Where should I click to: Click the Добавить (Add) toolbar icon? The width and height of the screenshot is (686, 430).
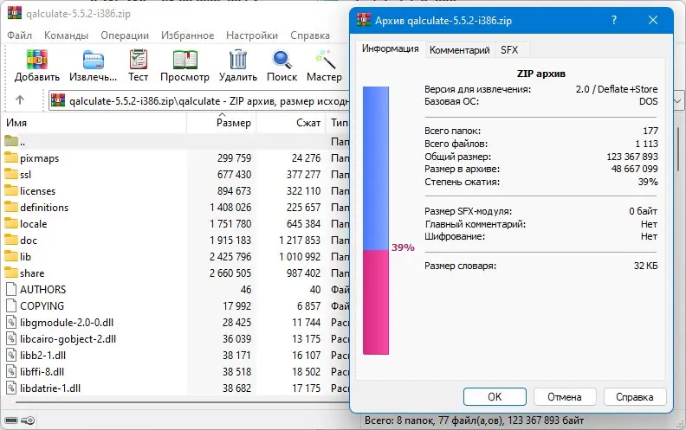[36, 60]
